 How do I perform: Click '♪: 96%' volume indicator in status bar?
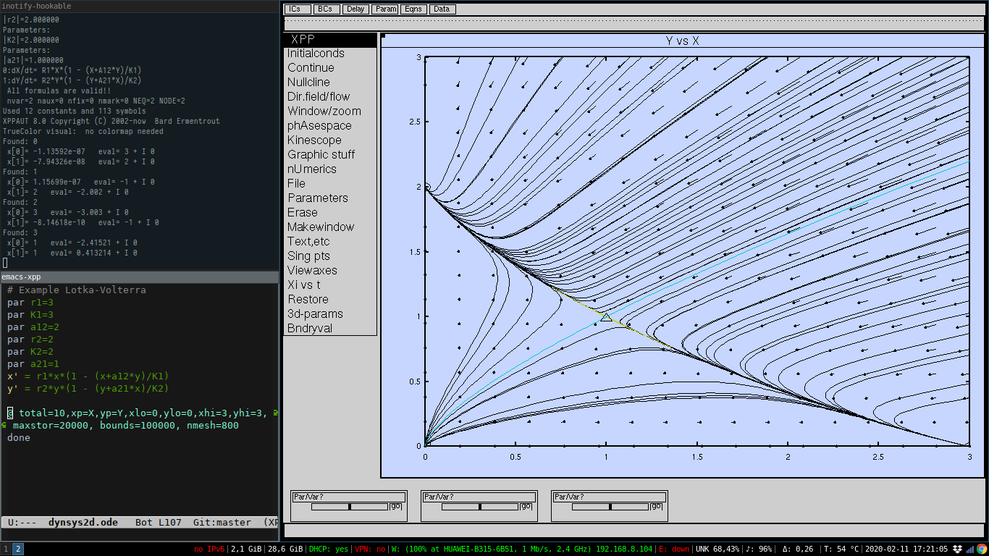click(x=759, y=549)
